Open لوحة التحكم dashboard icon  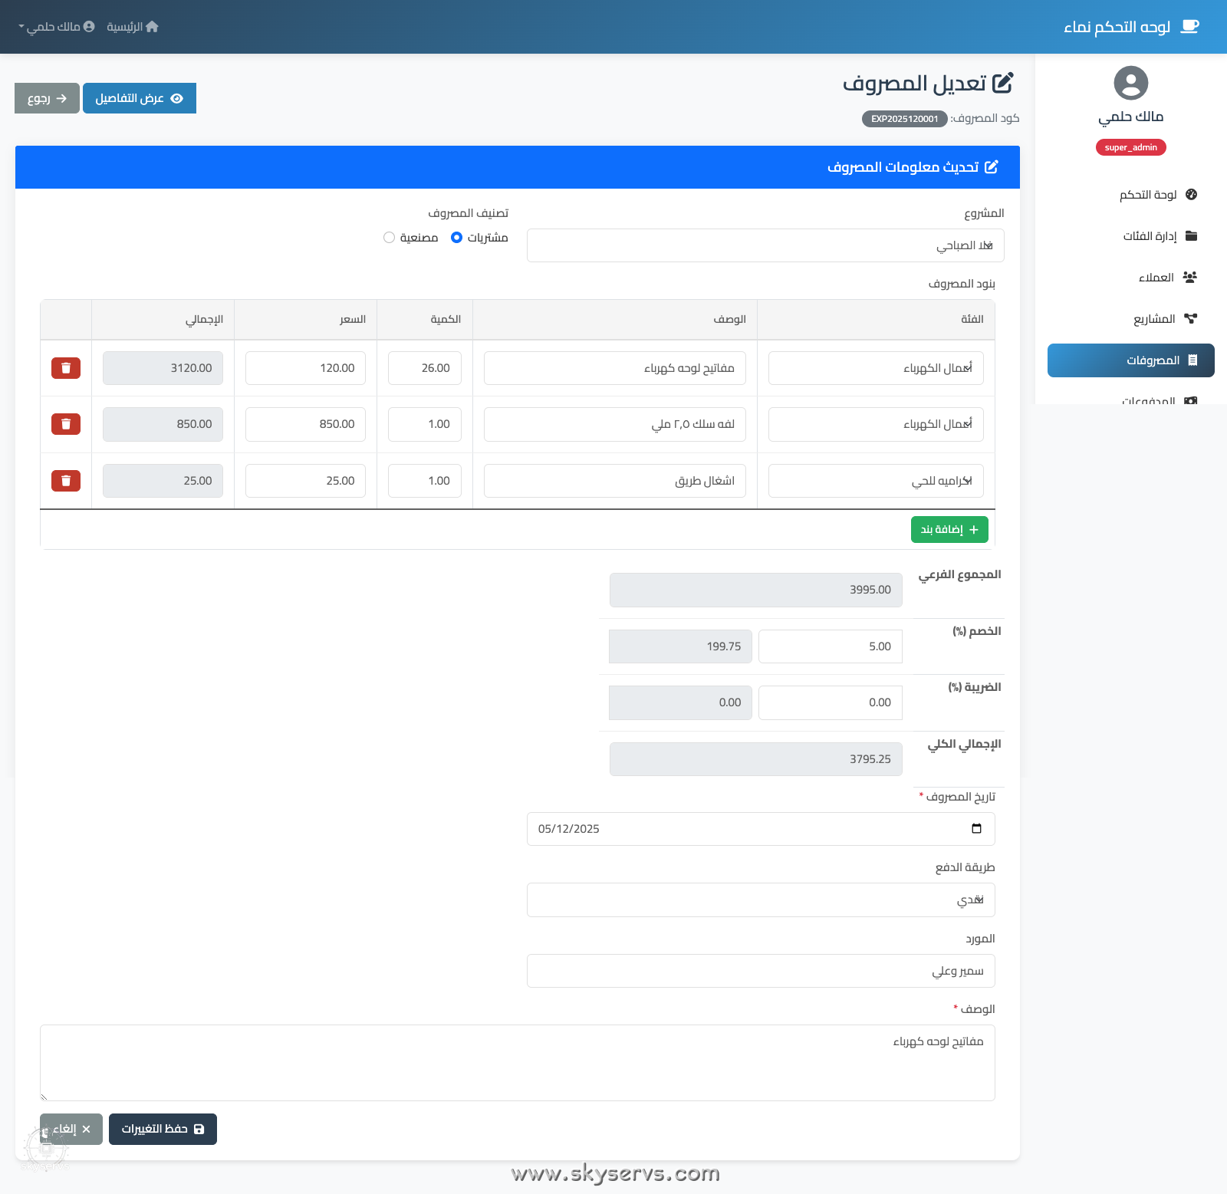1190,194
